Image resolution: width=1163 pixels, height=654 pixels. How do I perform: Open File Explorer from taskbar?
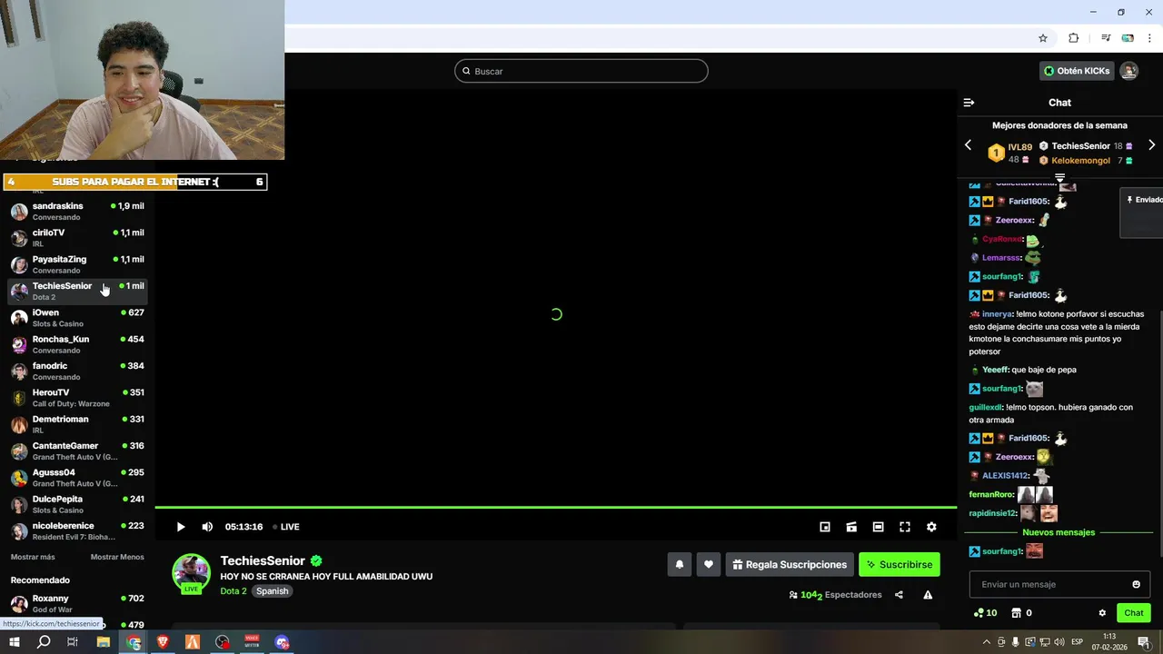(103, 642)
